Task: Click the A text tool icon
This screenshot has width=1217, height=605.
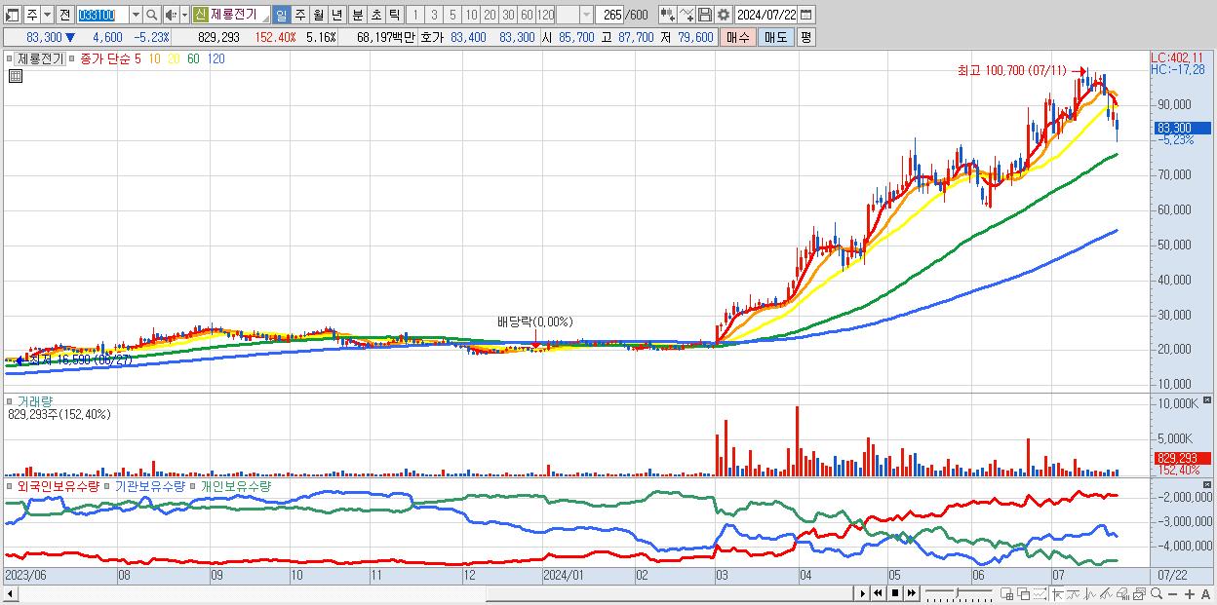Action: coord(1205,593)
